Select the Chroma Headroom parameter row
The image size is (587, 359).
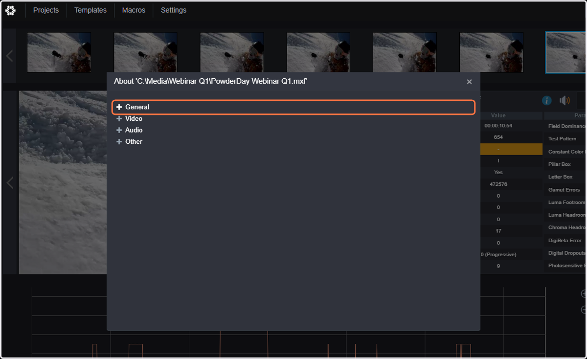(x=565, y=228)
